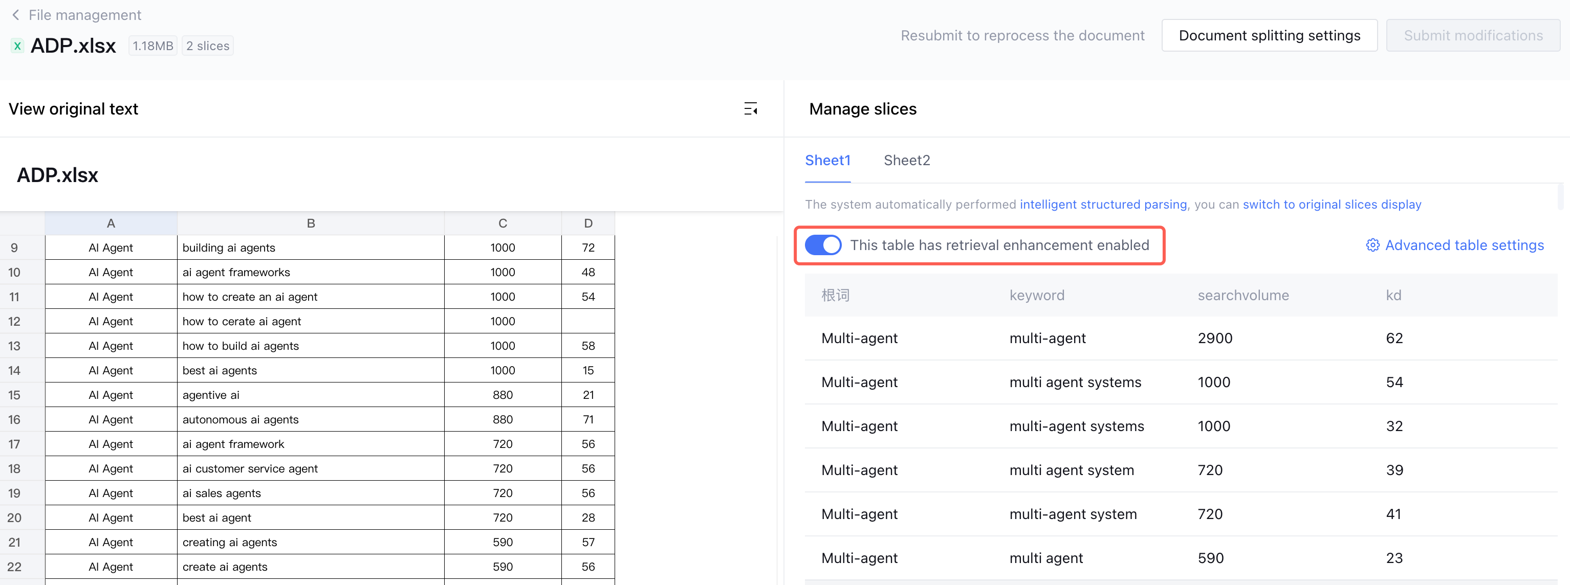Switch to the Sheet2 tab

click(906, 160)
